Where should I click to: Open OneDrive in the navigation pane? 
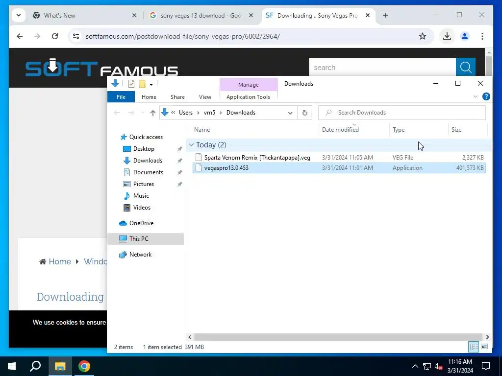141,223
